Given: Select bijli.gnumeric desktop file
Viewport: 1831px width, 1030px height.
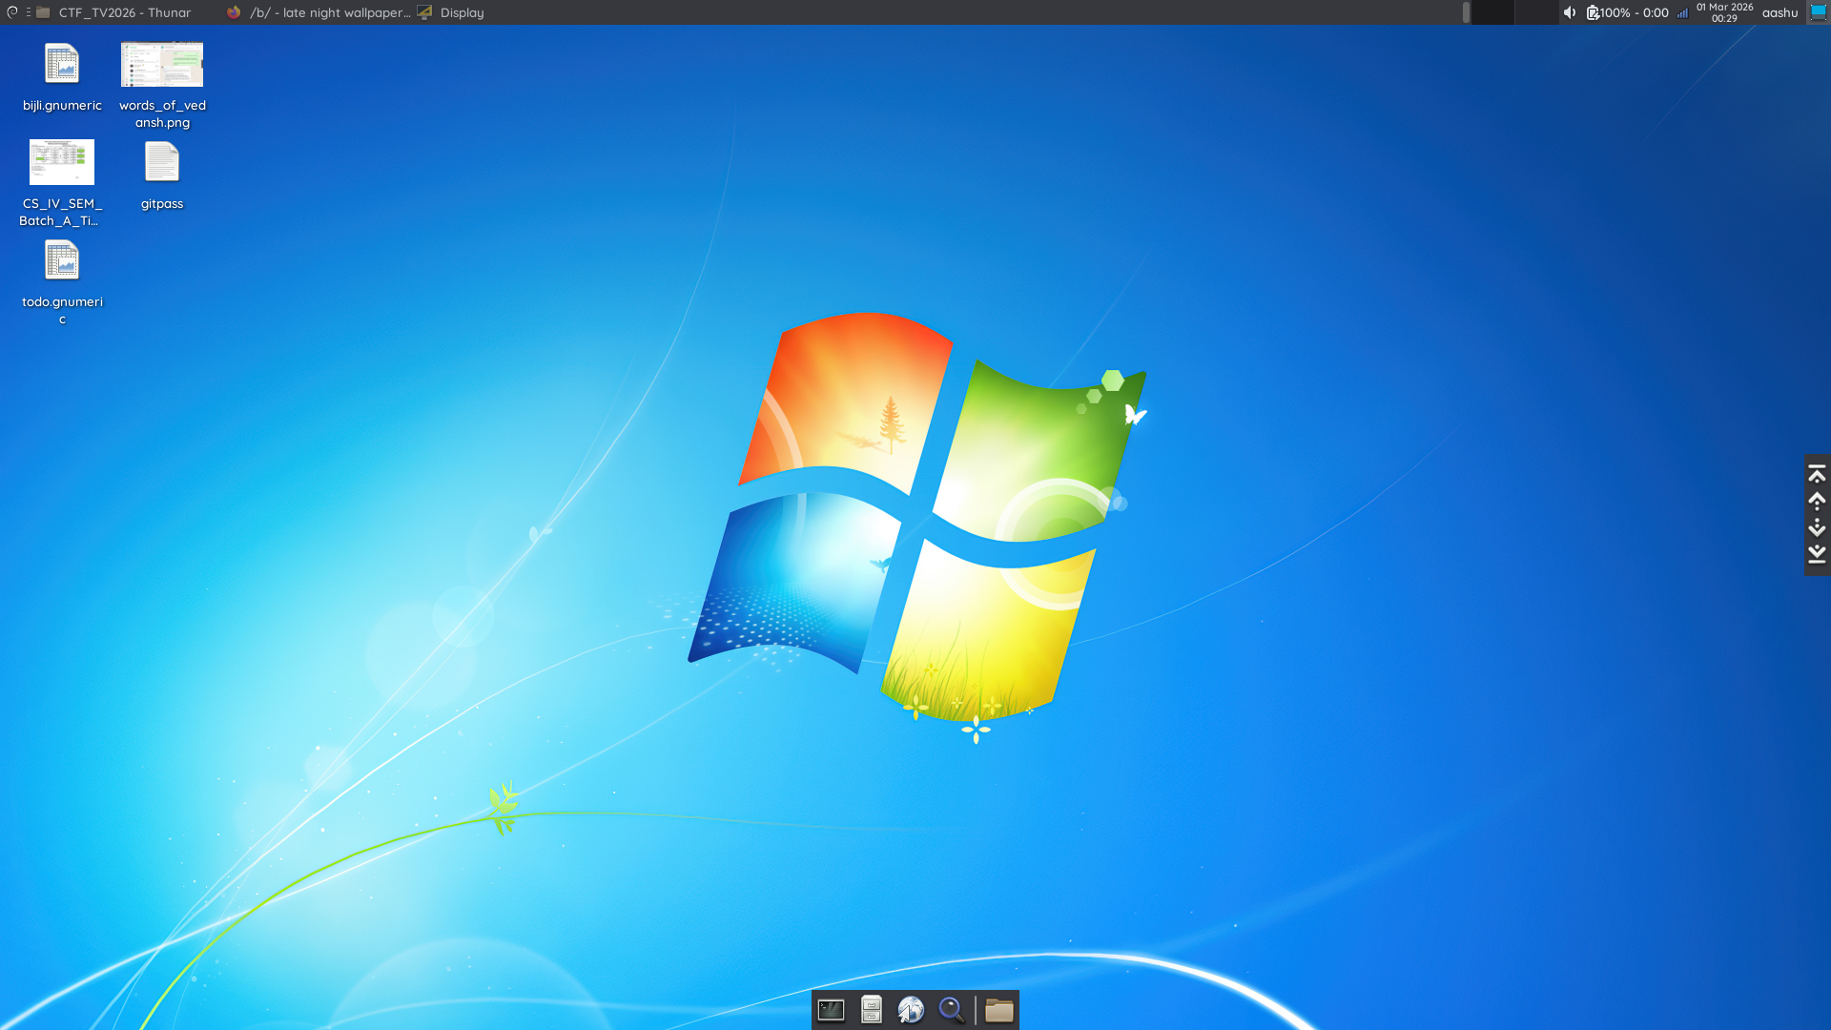Looking at the screenshot, I should (62, 65).
